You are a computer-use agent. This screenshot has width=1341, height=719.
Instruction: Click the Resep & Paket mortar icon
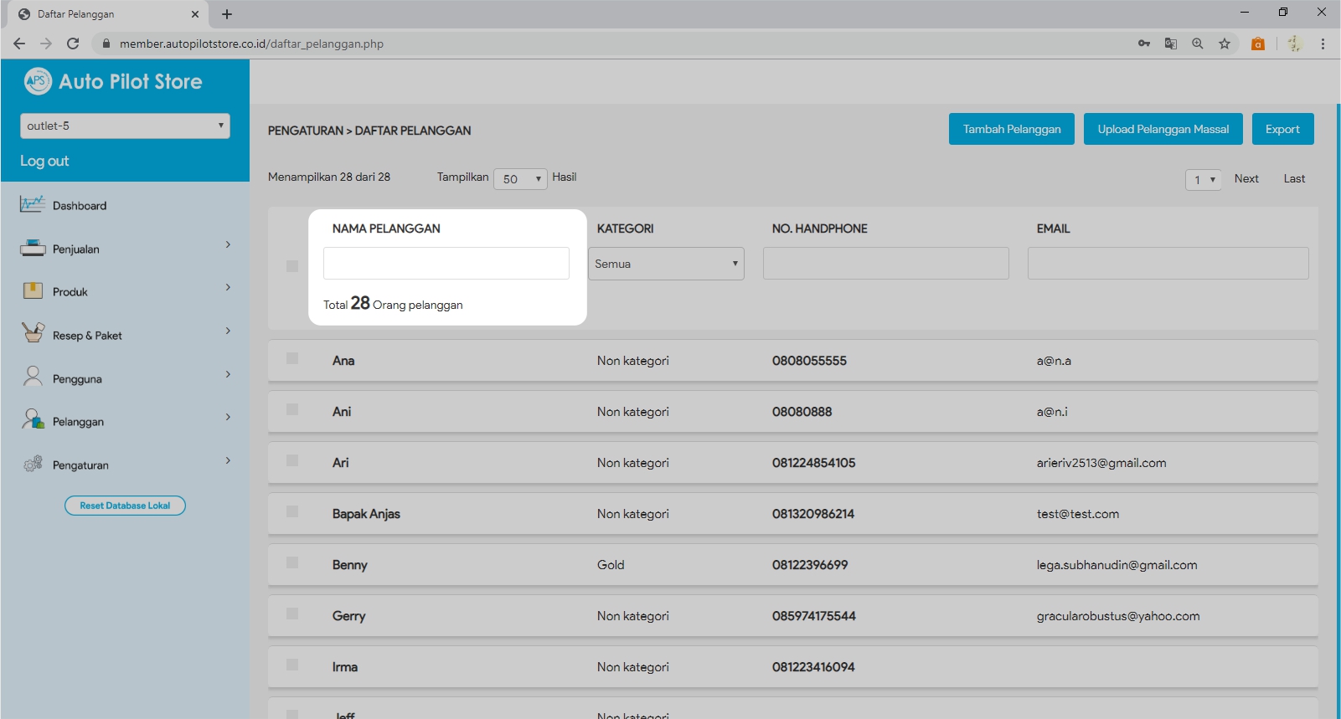click(33, 333)
